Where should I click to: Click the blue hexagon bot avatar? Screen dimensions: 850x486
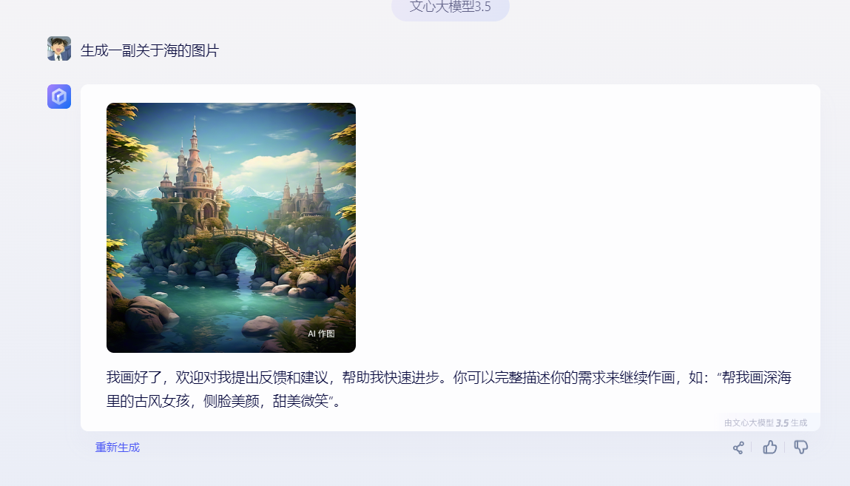click(59, 96)
